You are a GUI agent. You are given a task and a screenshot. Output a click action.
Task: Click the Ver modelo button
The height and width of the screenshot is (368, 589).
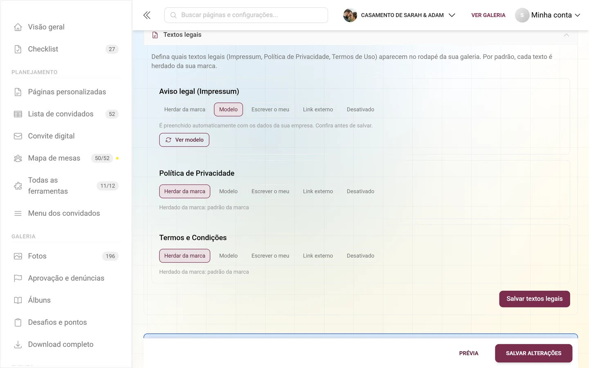184,140
